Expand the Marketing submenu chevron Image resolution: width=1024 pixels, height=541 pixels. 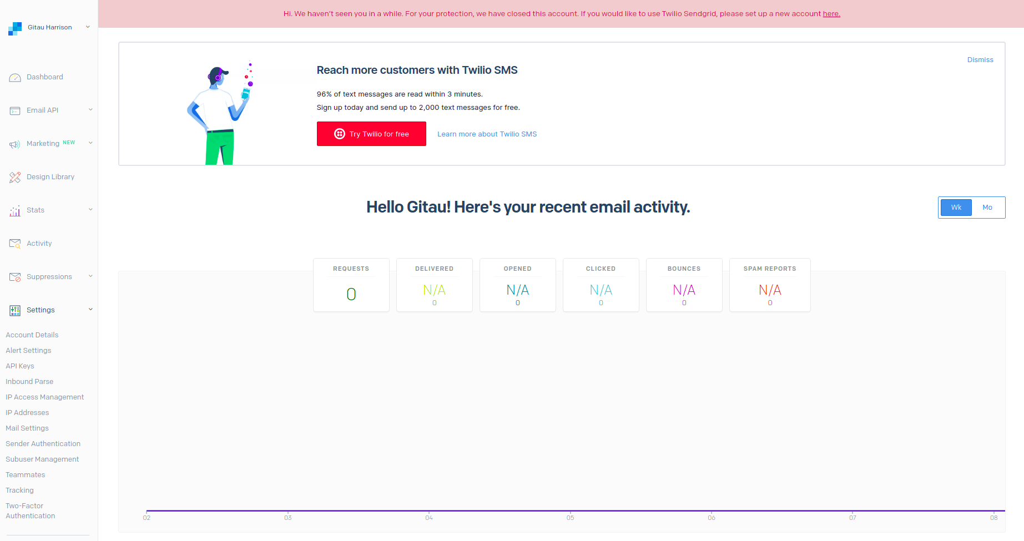[90, 143]
